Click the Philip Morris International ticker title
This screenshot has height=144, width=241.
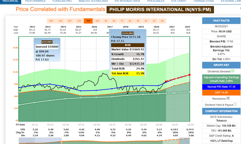(160, 9)
